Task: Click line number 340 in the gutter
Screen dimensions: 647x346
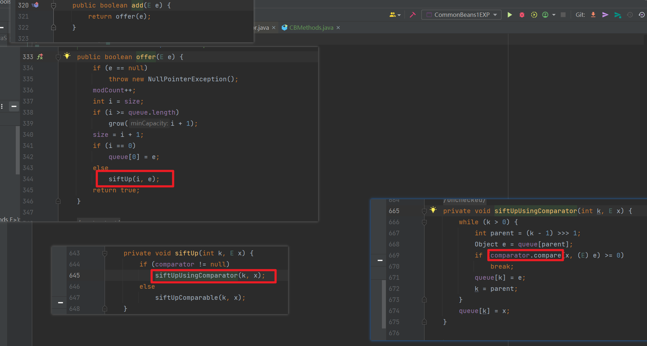Action: [x=28, y=135]
